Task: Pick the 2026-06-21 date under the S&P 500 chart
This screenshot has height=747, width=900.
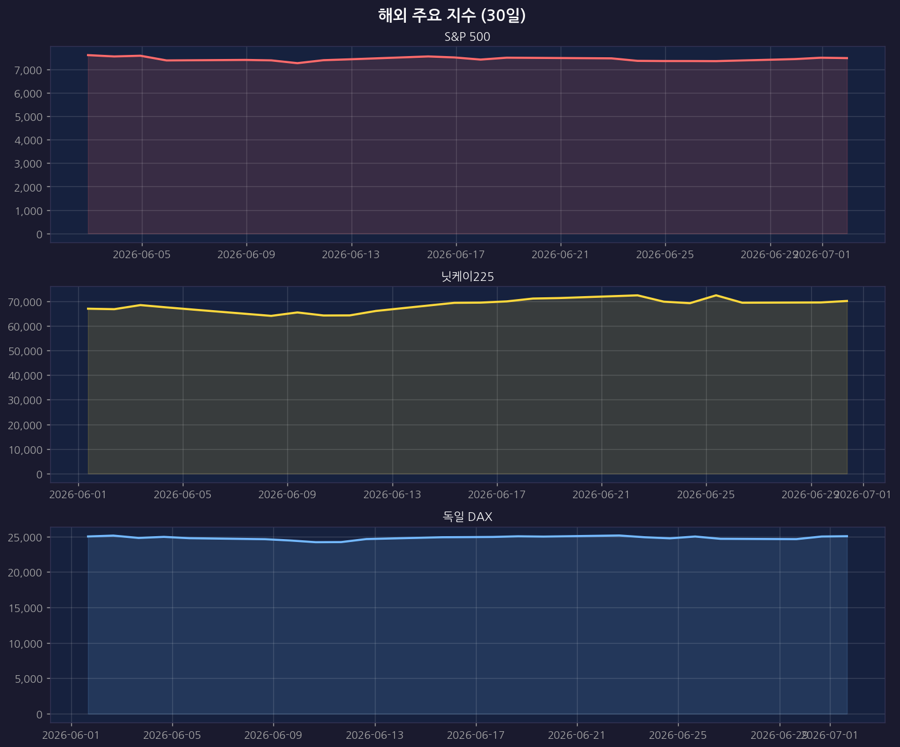Action: click(561, 254)
